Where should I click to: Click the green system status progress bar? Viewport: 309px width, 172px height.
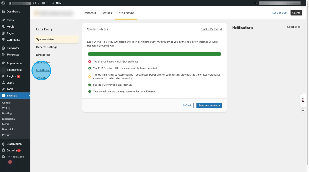point(154,54)
